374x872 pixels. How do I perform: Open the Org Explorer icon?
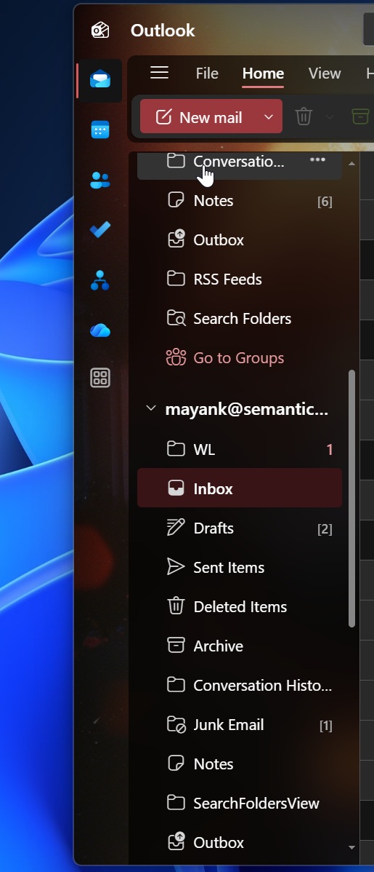tap(100, 280)
